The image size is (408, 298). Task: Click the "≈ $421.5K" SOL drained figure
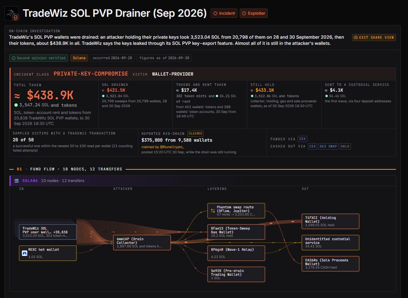[x=113, y=90]
